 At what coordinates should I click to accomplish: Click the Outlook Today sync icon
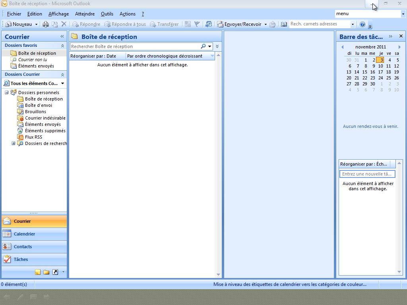pyautogui.click(x=208, y=24)
